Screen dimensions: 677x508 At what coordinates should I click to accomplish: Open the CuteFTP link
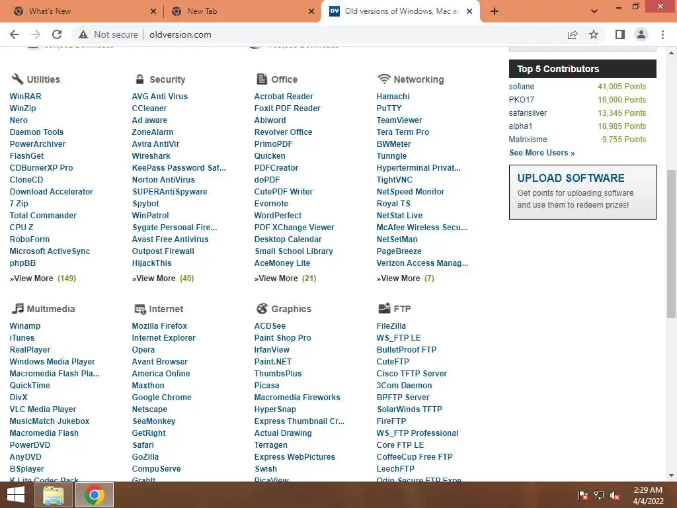[x=393, y=362]
